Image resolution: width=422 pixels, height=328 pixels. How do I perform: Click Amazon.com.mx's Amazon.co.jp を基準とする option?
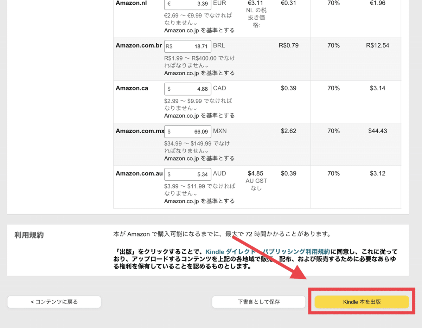pyautogui.click(x=199, y=158)
